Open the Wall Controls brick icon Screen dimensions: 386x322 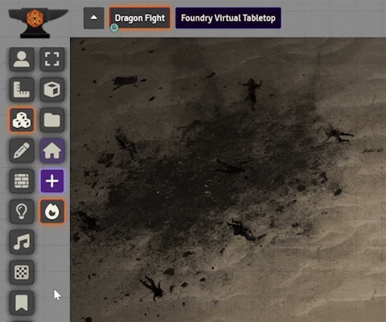(x=22, y=181)
